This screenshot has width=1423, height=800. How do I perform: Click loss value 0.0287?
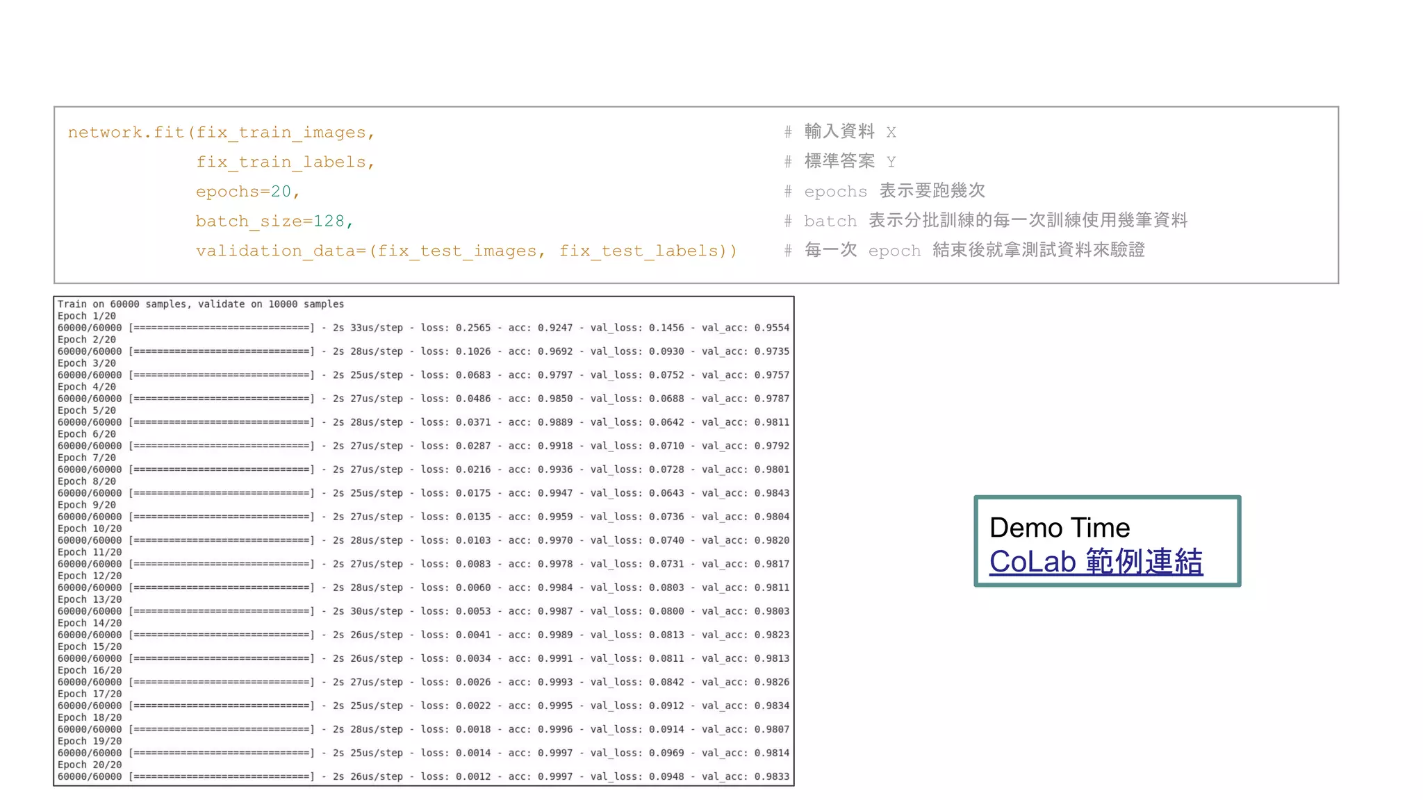click(473, 446)
